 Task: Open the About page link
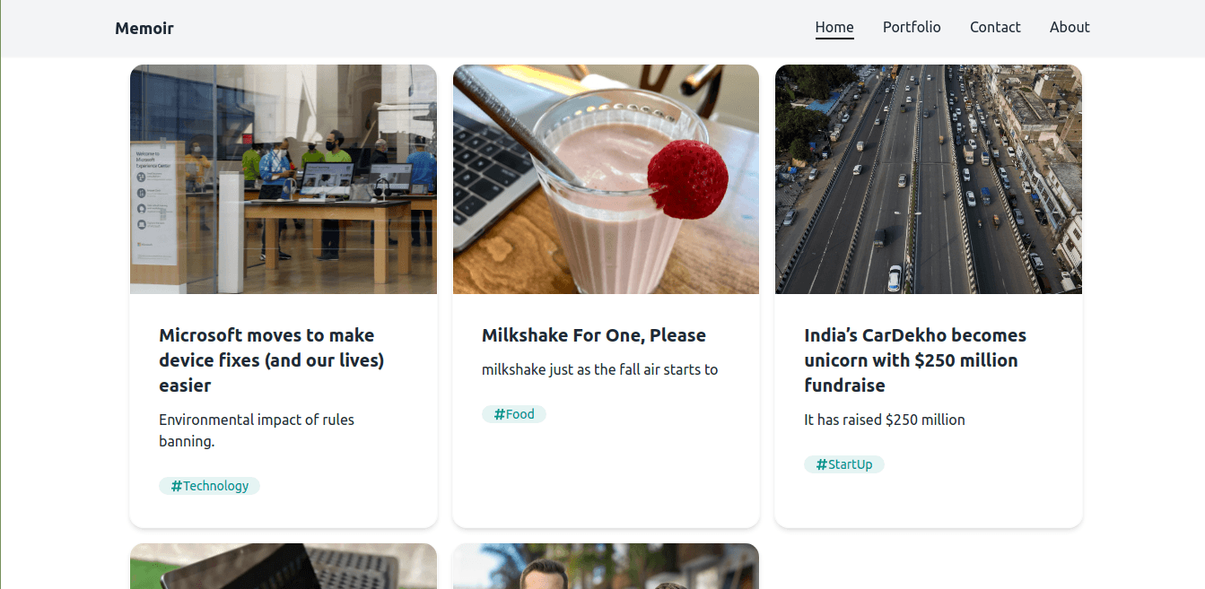1070,27
